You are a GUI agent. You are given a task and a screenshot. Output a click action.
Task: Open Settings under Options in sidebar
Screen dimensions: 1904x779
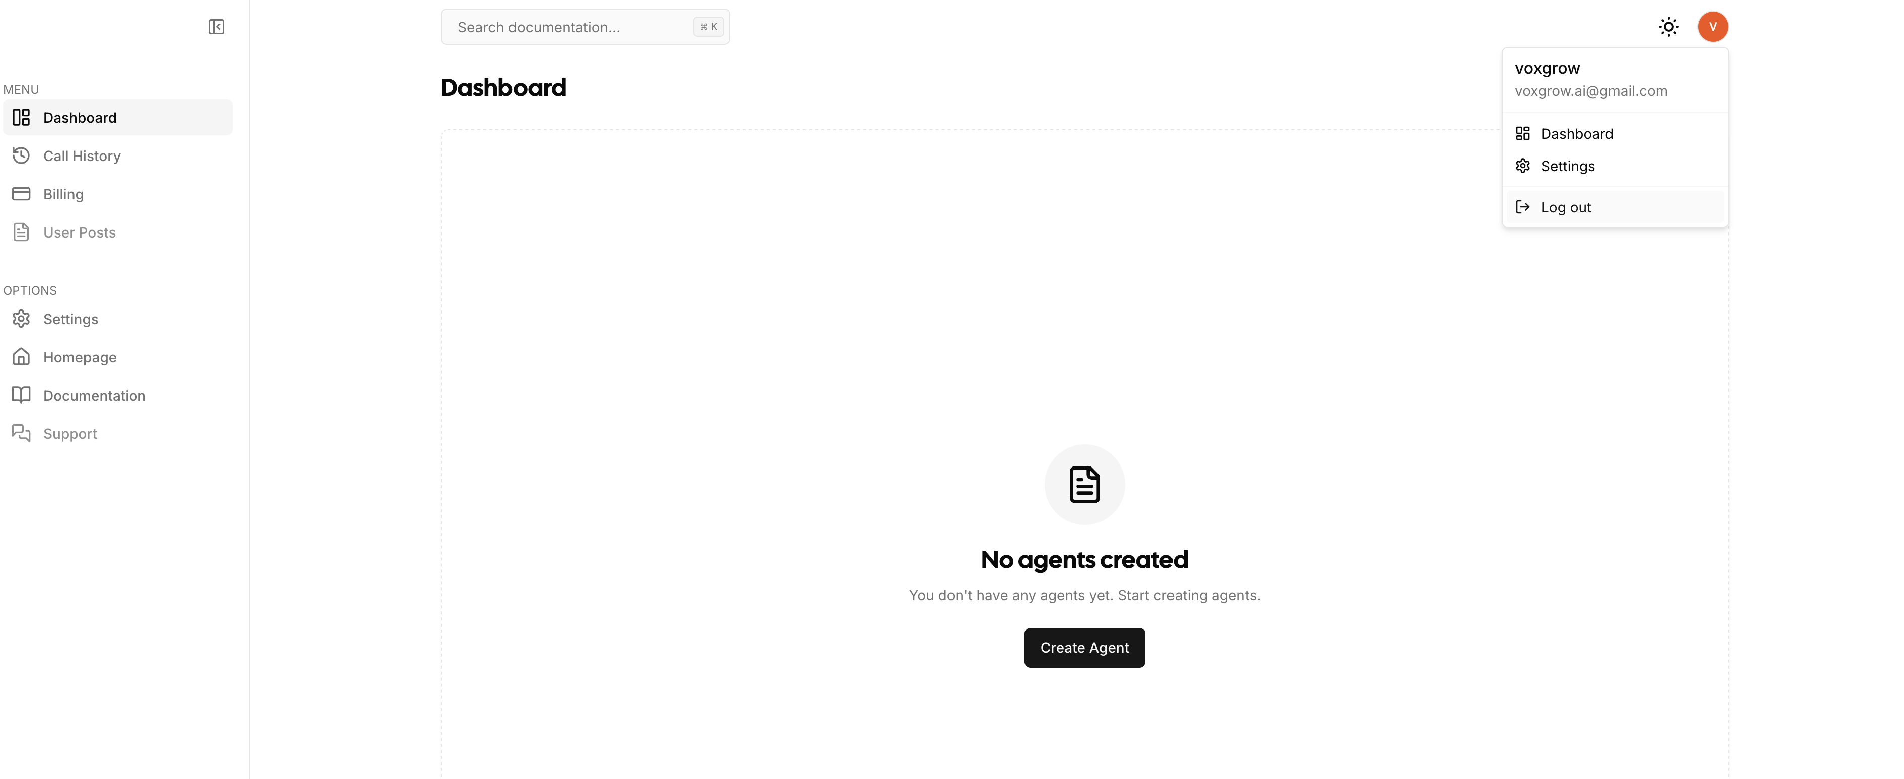(117, 319)
